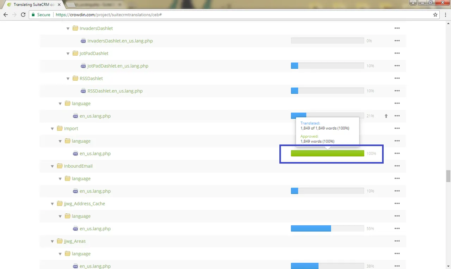Click the jjwg_Areas folder icon

pos(60,241)
